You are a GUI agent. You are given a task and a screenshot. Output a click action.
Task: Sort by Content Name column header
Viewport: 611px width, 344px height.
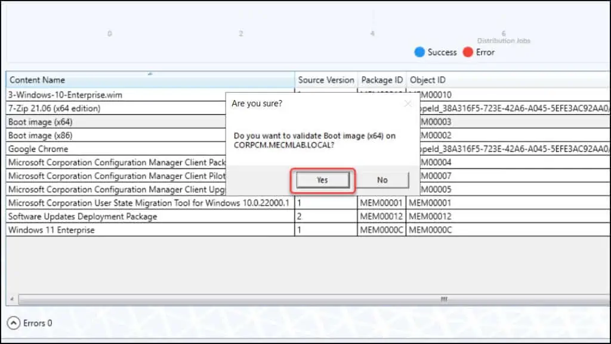[150, 80]
